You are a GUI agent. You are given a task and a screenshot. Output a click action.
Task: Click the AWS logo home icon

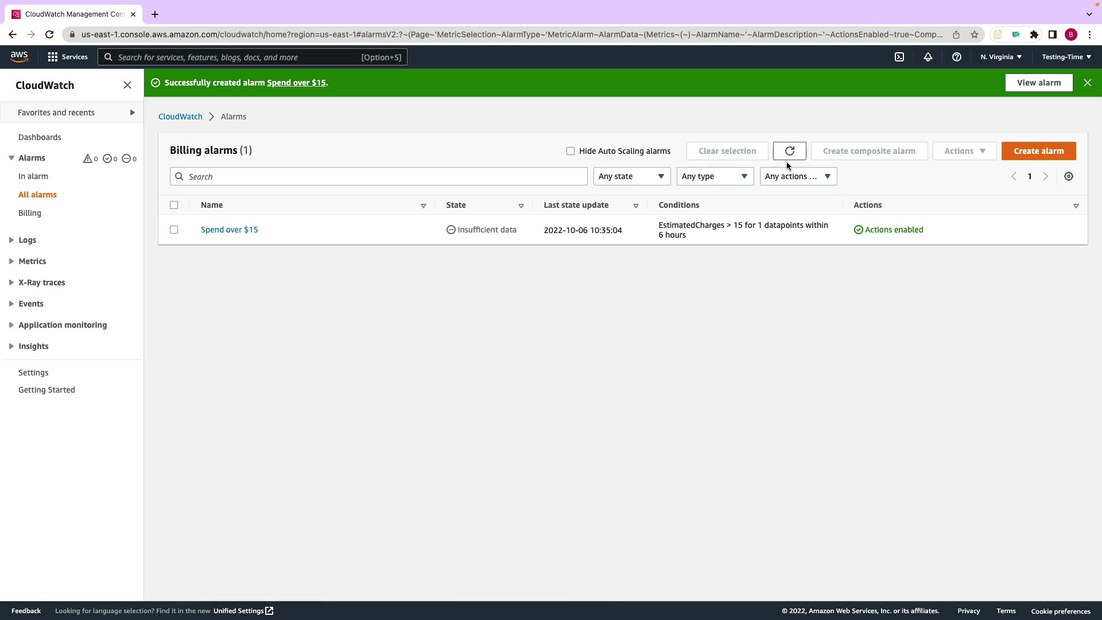coord(19,56)
